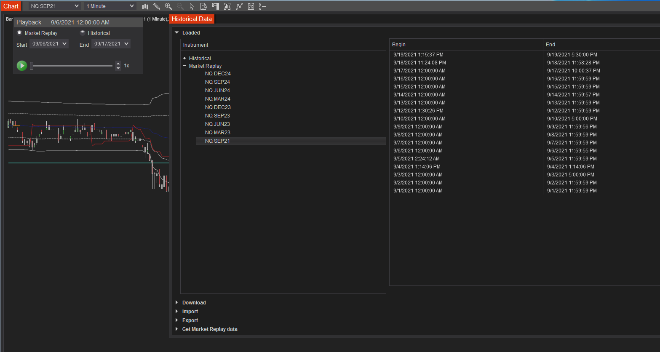The height and width of the screenshot is (352, 660).
Task: Increase playback speed with up arrow
Action: tap(118, 64)
